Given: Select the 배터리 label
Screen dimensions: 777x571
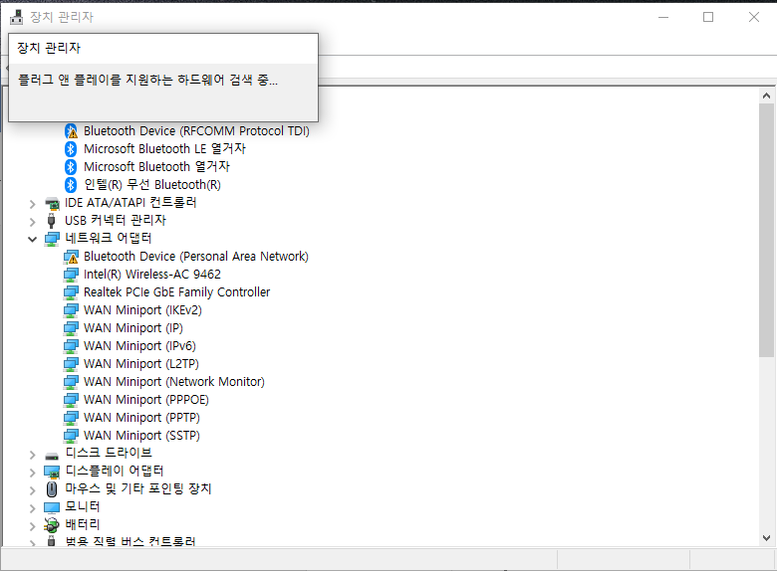Looking at the screenshot, I should pyautogui.click(x=83, y=524).
